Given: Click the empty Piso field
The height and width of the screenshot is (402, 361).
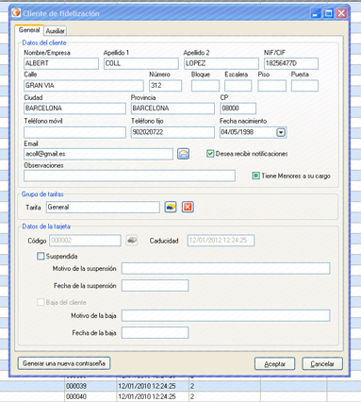Looking at the screenshot, I should click(272, 86).
